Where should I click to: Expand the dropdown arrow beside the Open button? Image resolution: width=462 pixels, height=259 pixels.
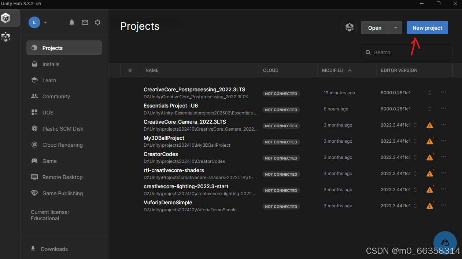396,28
